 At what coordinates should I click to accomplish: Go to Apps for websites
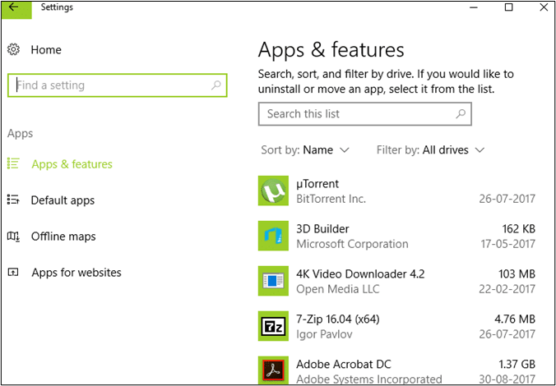coord(76,273)
